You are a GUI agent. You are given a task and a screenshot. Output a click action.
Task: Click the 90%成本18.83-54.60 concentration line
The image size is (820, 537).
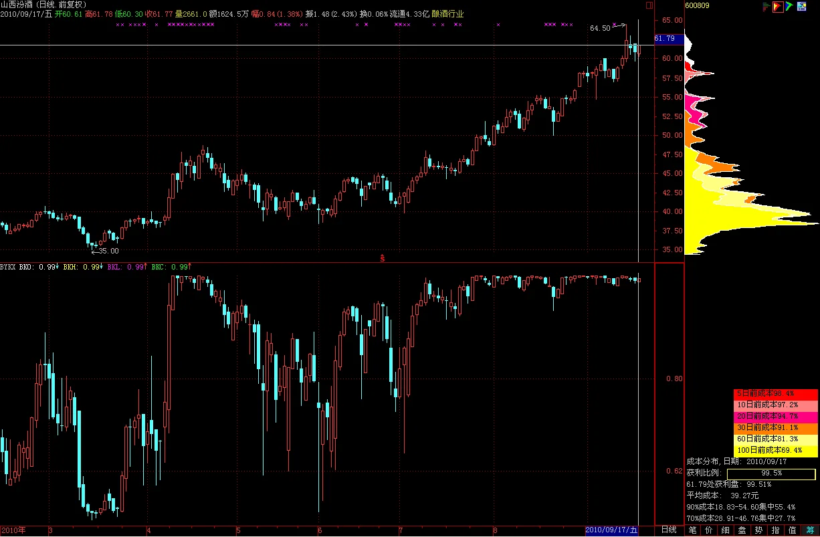click(741, 507)
